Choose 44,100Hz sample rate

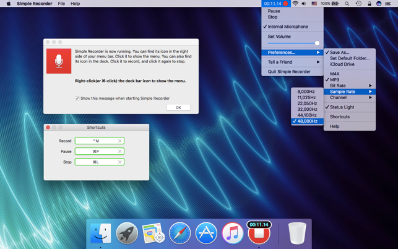(x=307, y=115)
